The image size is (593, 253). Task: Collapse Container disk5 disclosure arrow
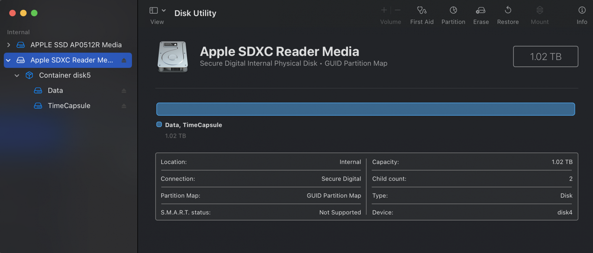pyautogui.click(x=17, y=76)
